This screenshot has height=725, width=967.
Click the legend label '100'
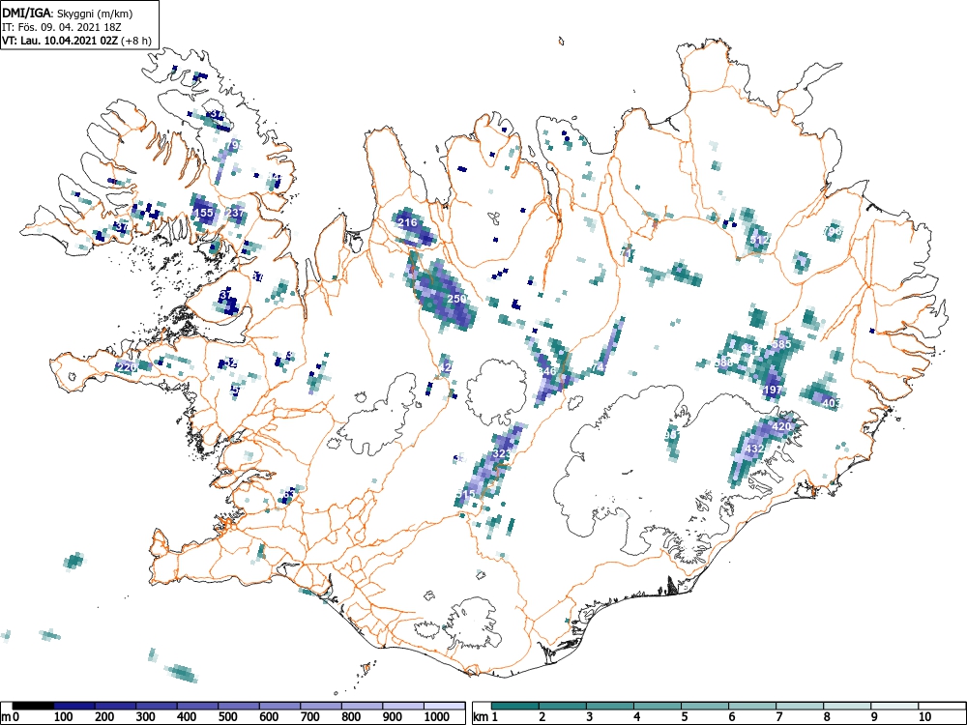pos(64,716)
